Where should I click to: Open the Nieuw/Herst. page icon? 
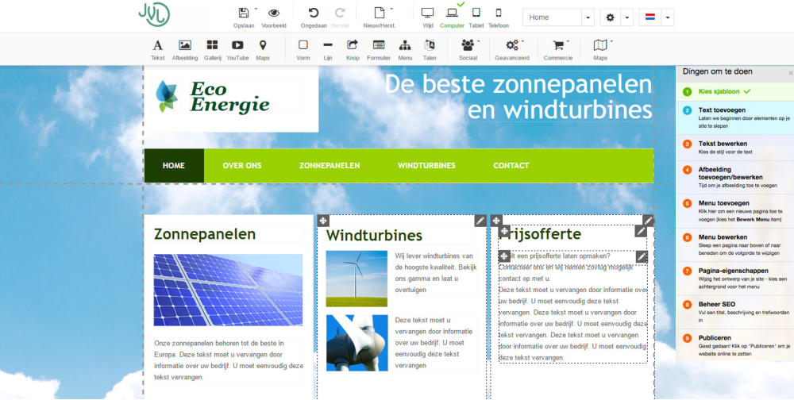coord(379,13)
